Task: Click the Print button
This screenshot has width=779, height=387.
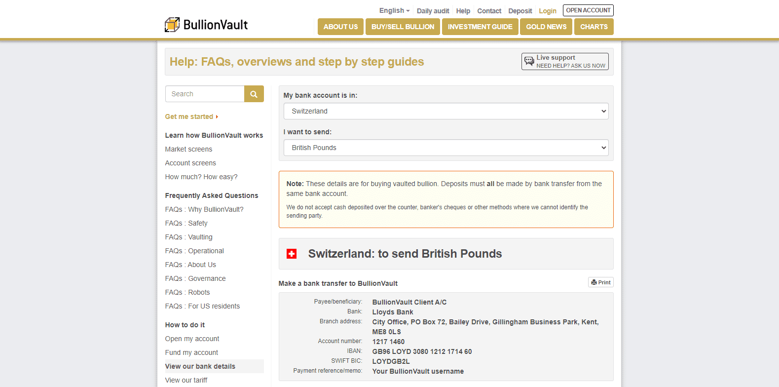Action: (601, 282)
